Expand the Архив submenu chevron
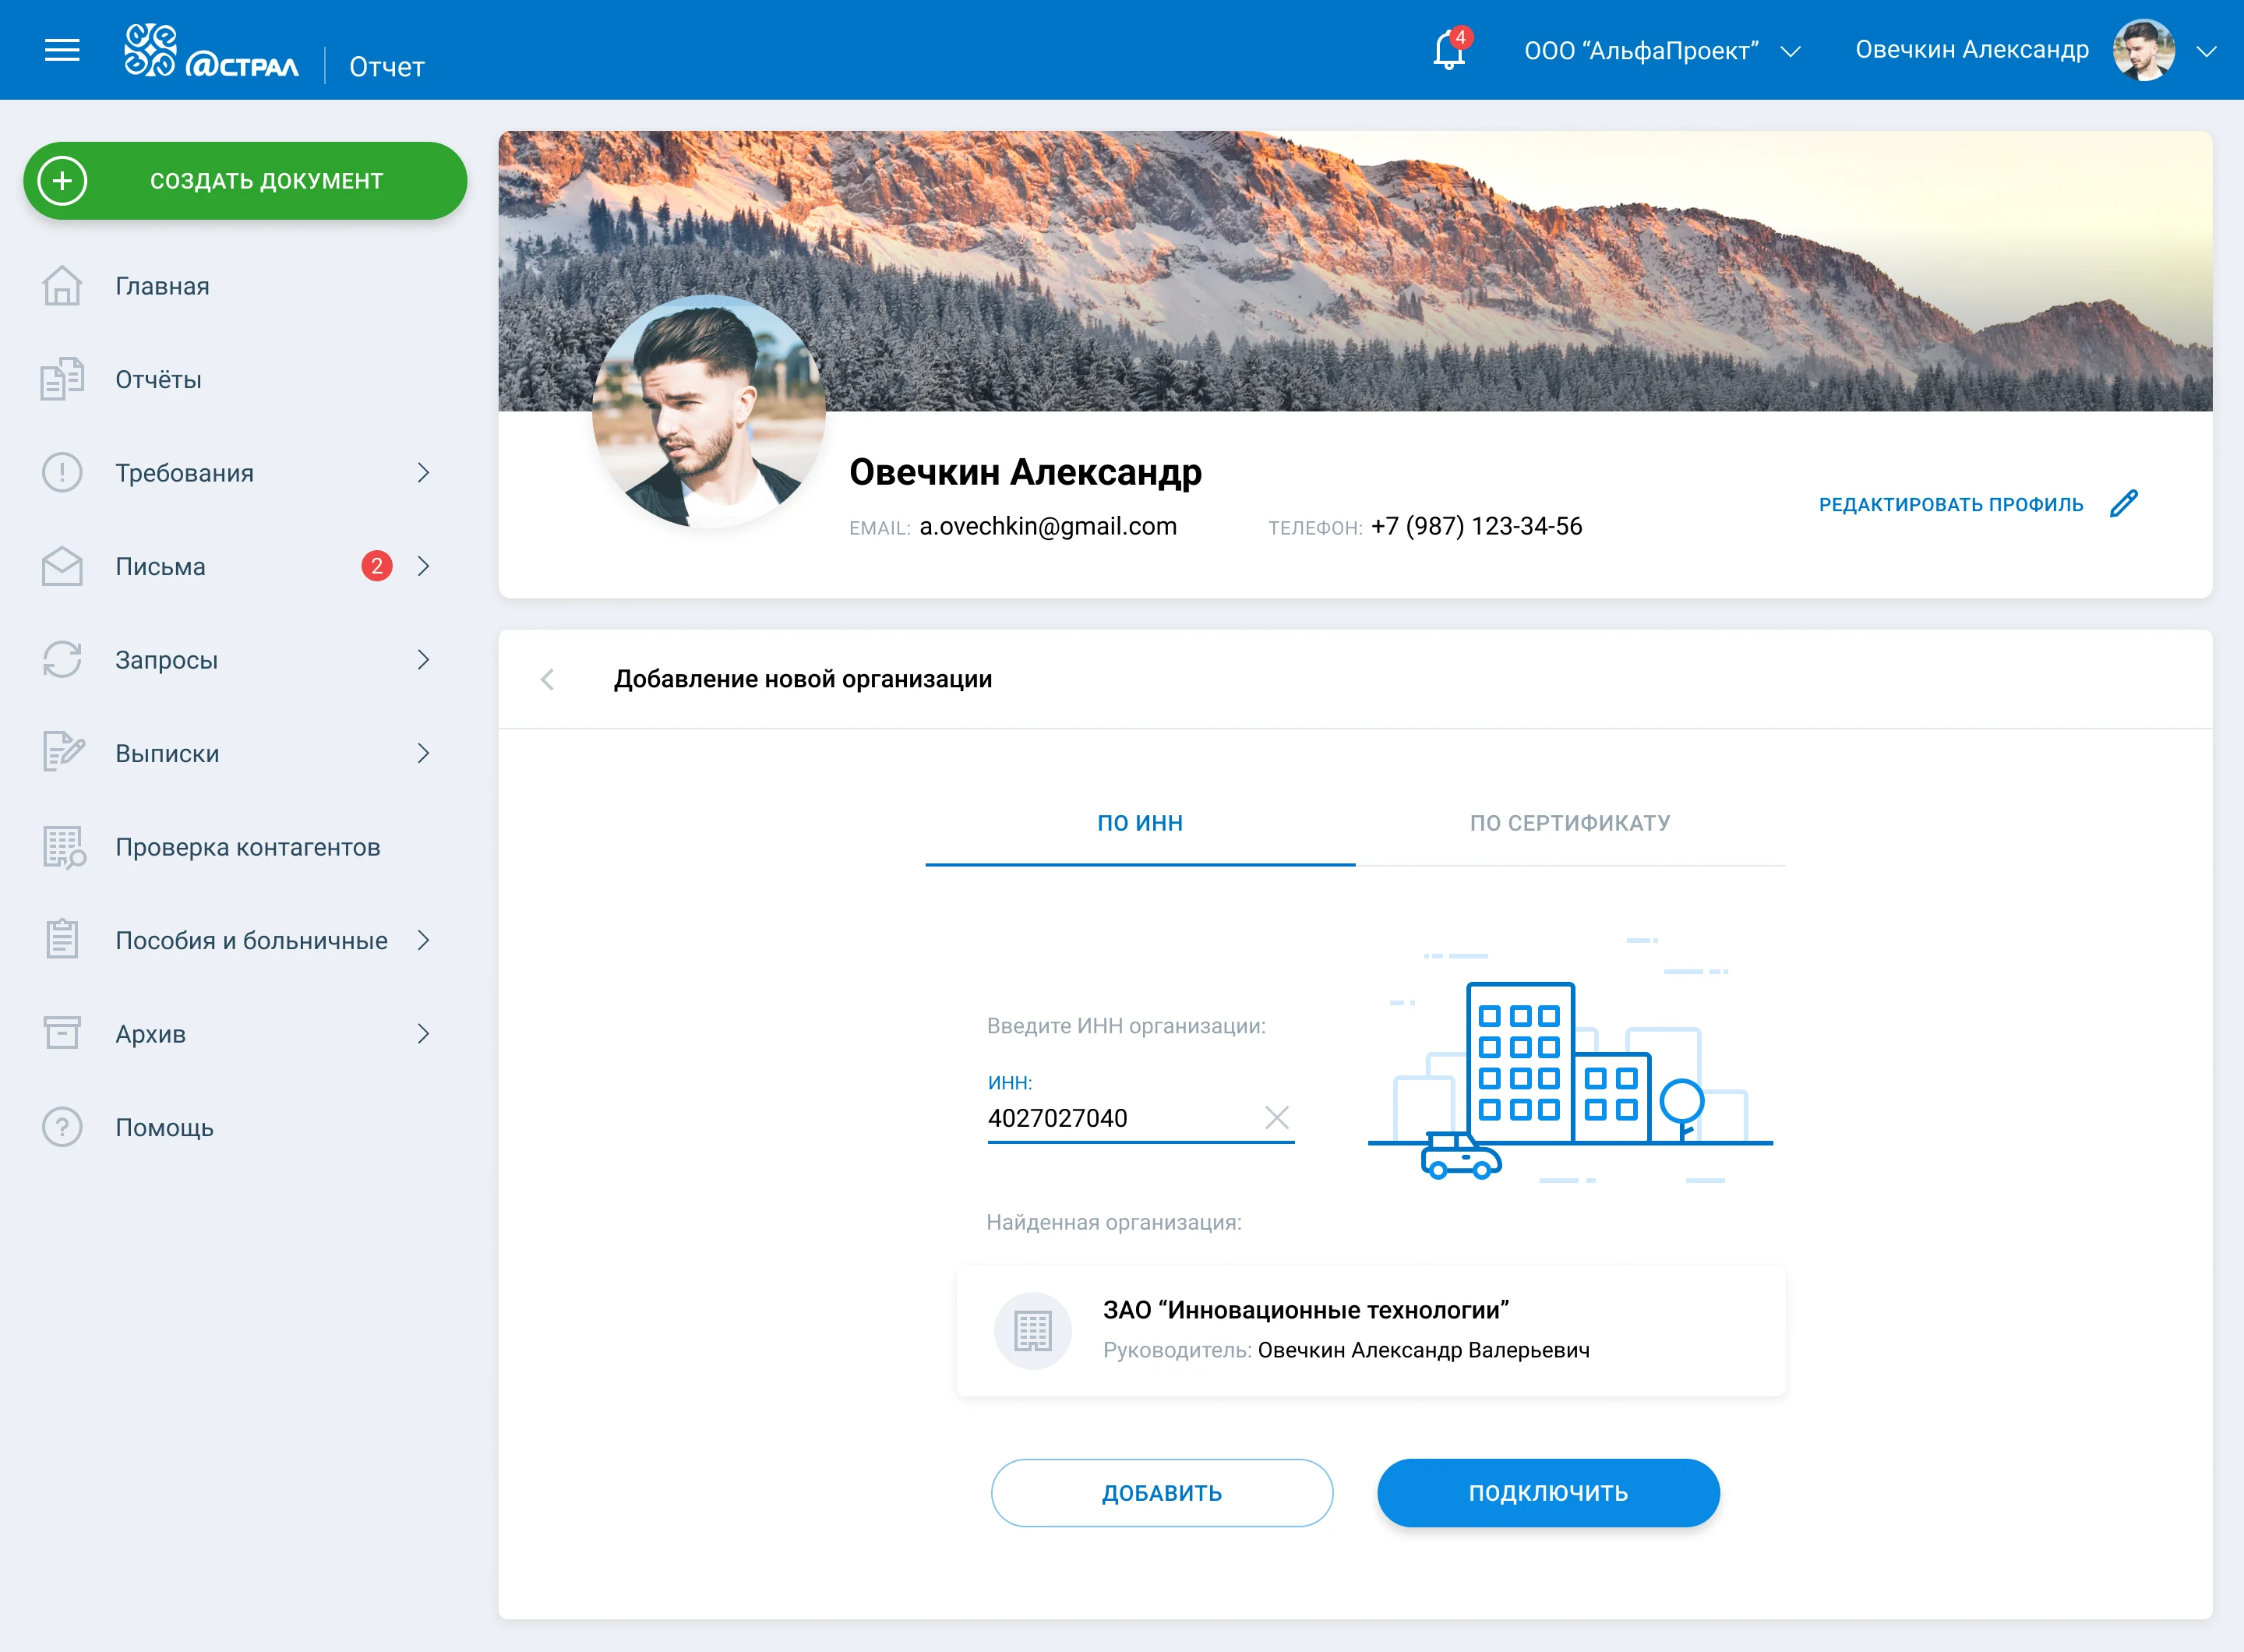The width and height of the screenshot is (2244, 1652). coord(423,1033)
